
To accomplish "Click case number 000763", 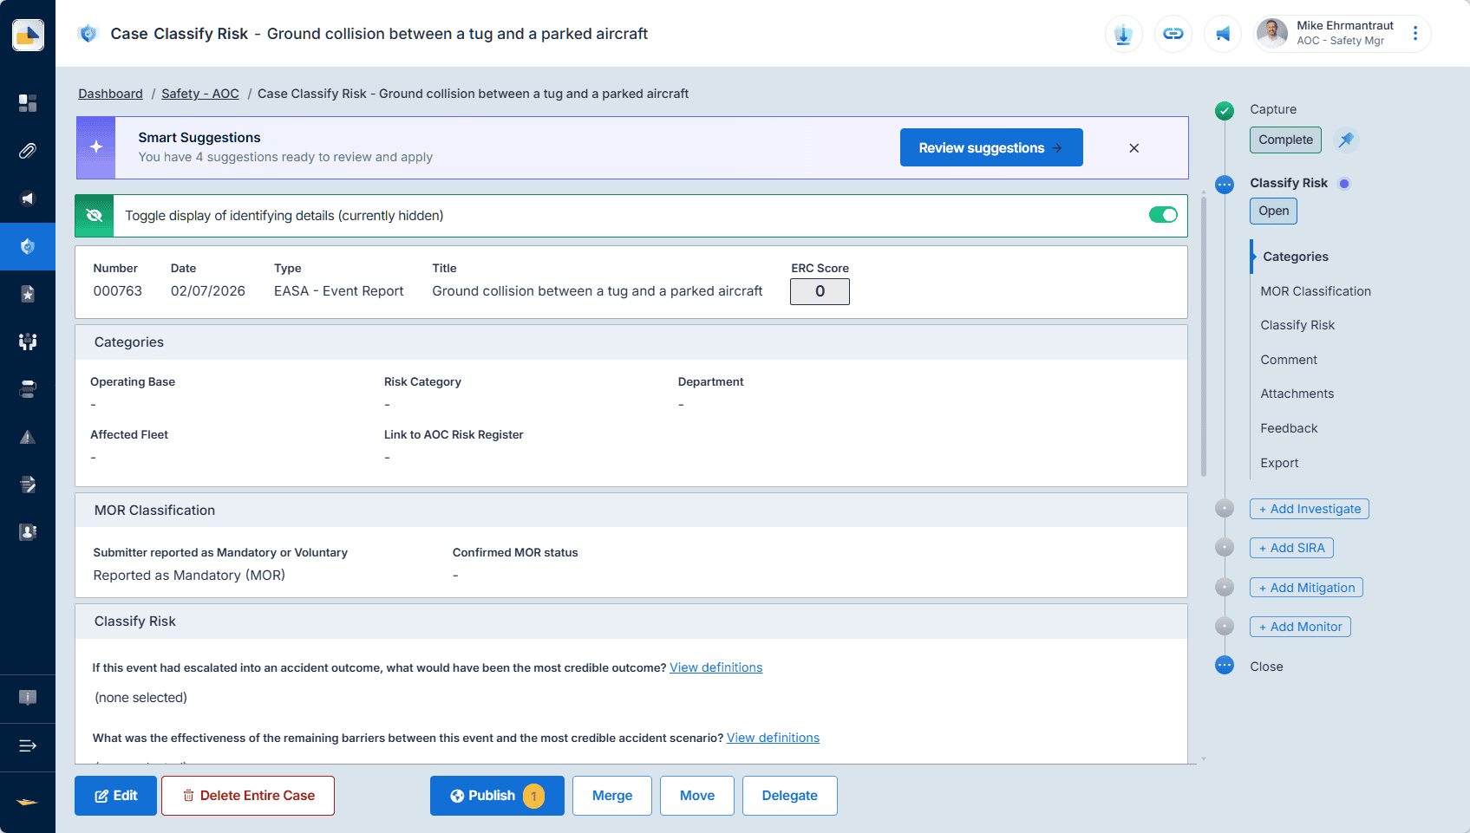I will tap(118, 291).
